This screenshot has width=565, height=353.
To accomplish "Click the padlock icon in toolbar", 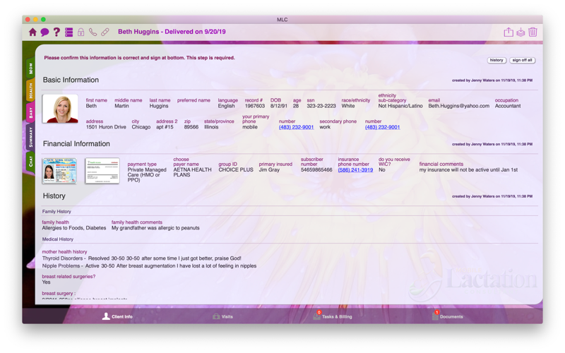I will tap(81, 32).
